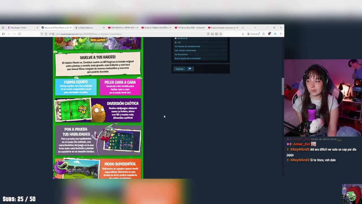Click the SUBS: 25 / 50 counter
362x204 pixels.
click(x=19, y=199)
